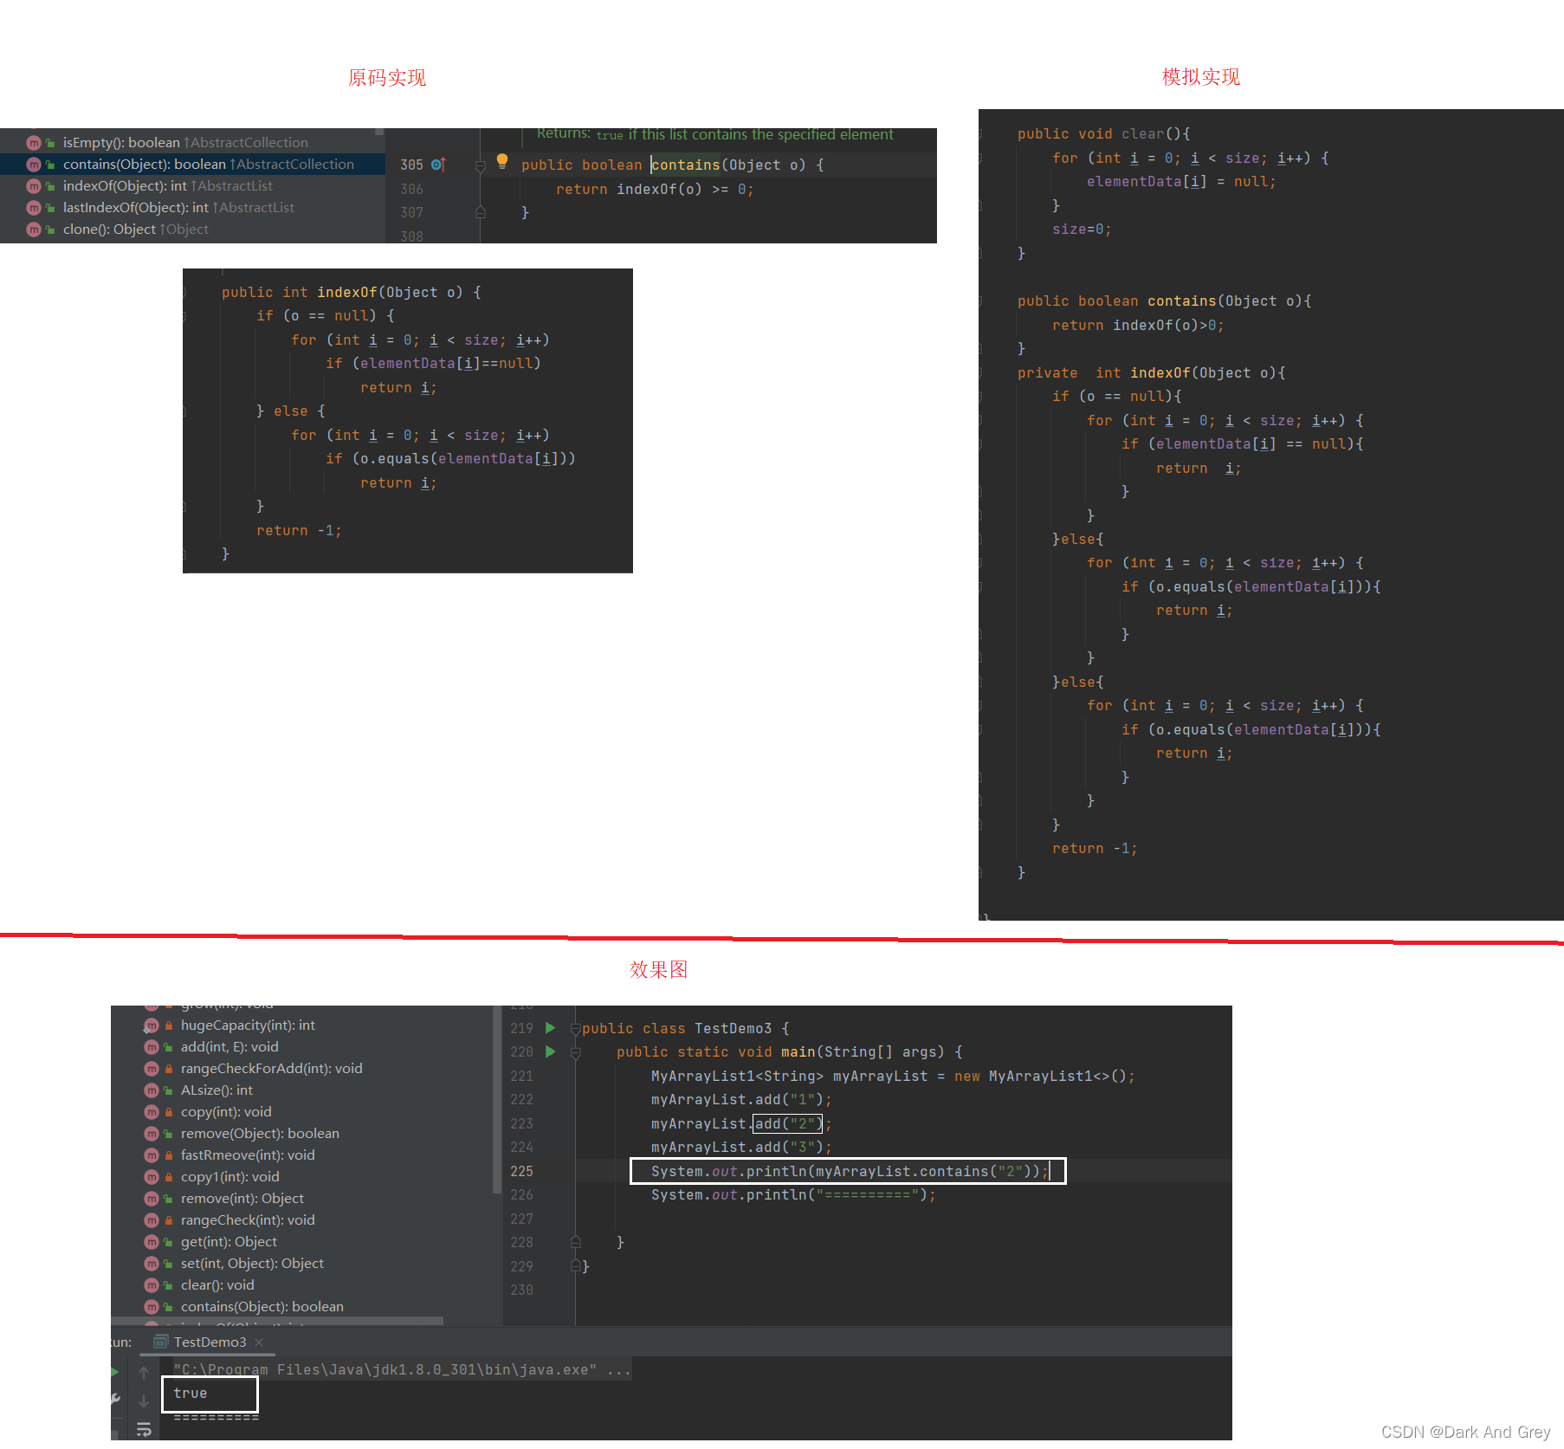Click 'myArrayList.add("3");' on line 224
The height and width of the screenshot is (1449, 1564).
741,1148
